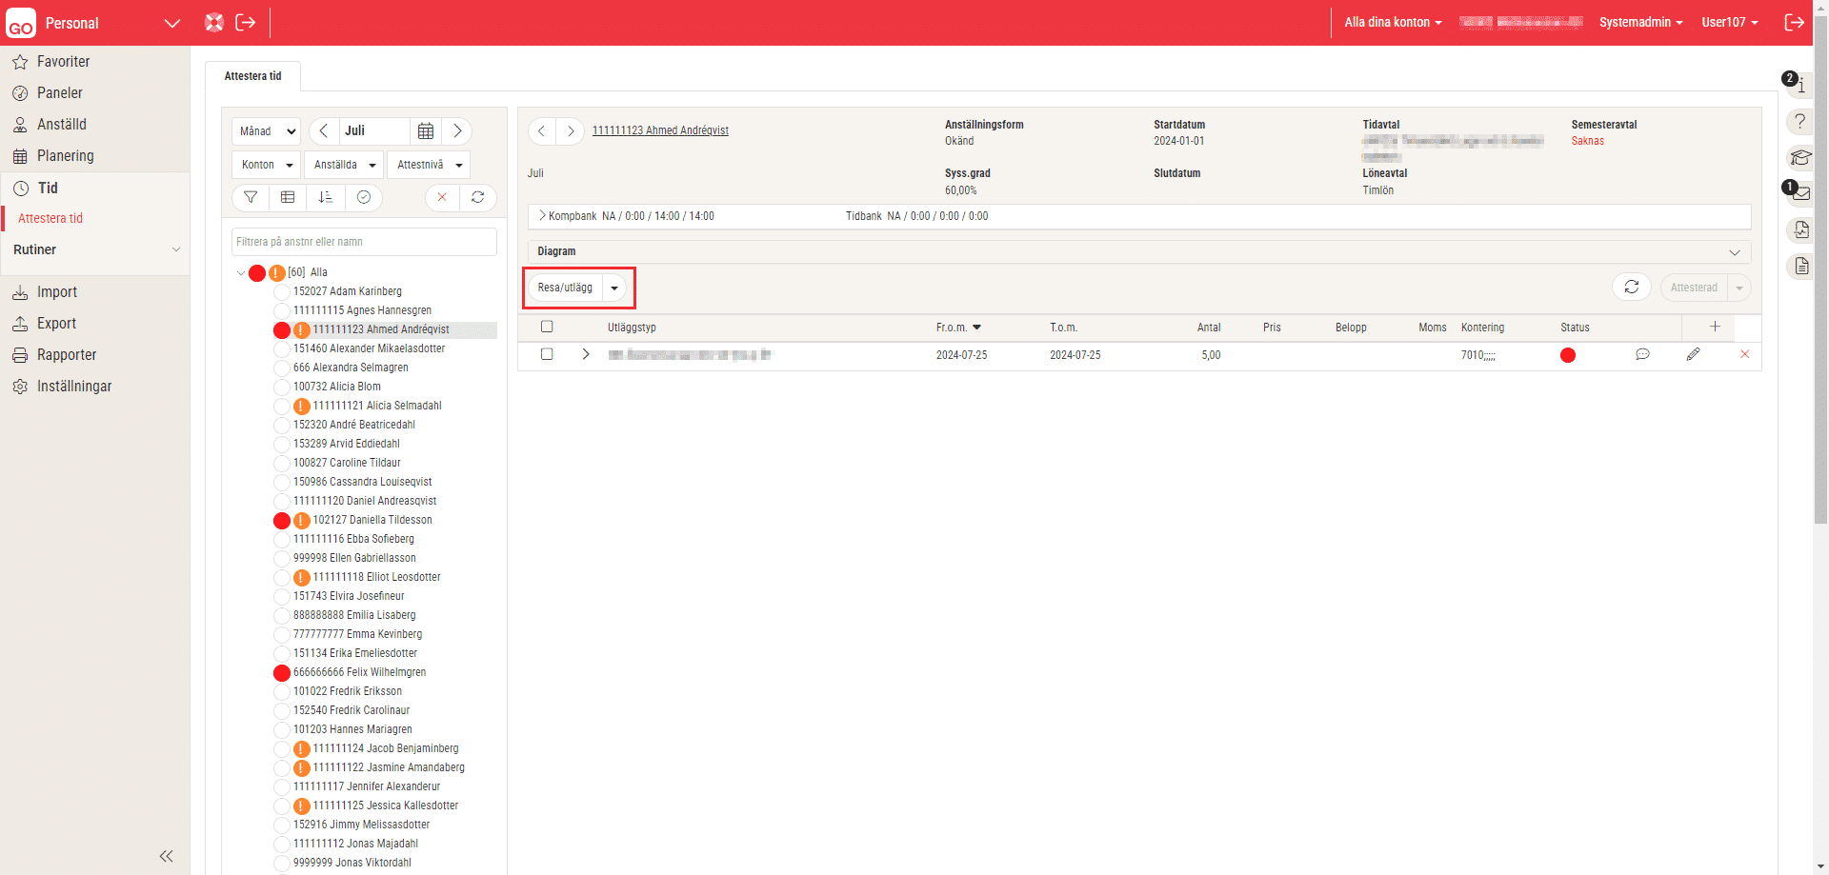Check the 2024-07-25 expense row checkbox
1829x875 pixels.
click(x=547, y=354)
